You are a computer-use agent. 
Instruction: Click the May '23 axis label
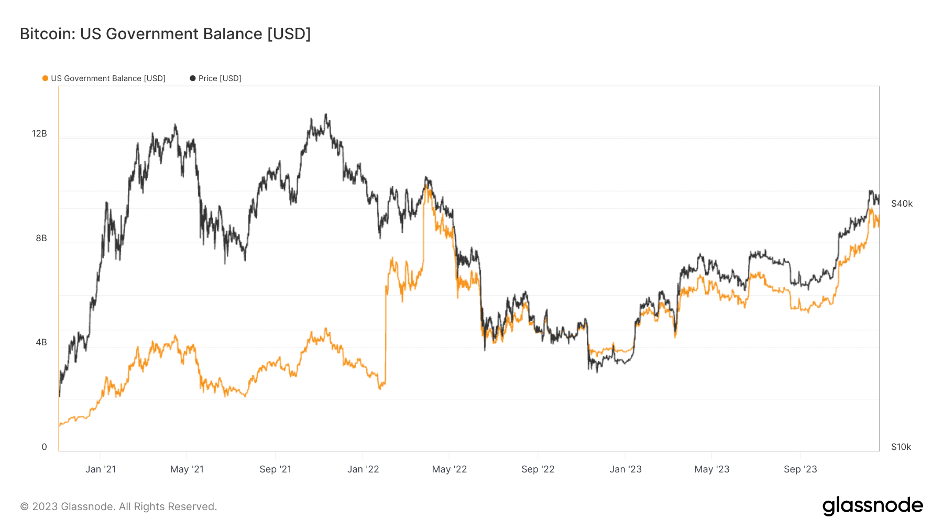pos(712,469)
